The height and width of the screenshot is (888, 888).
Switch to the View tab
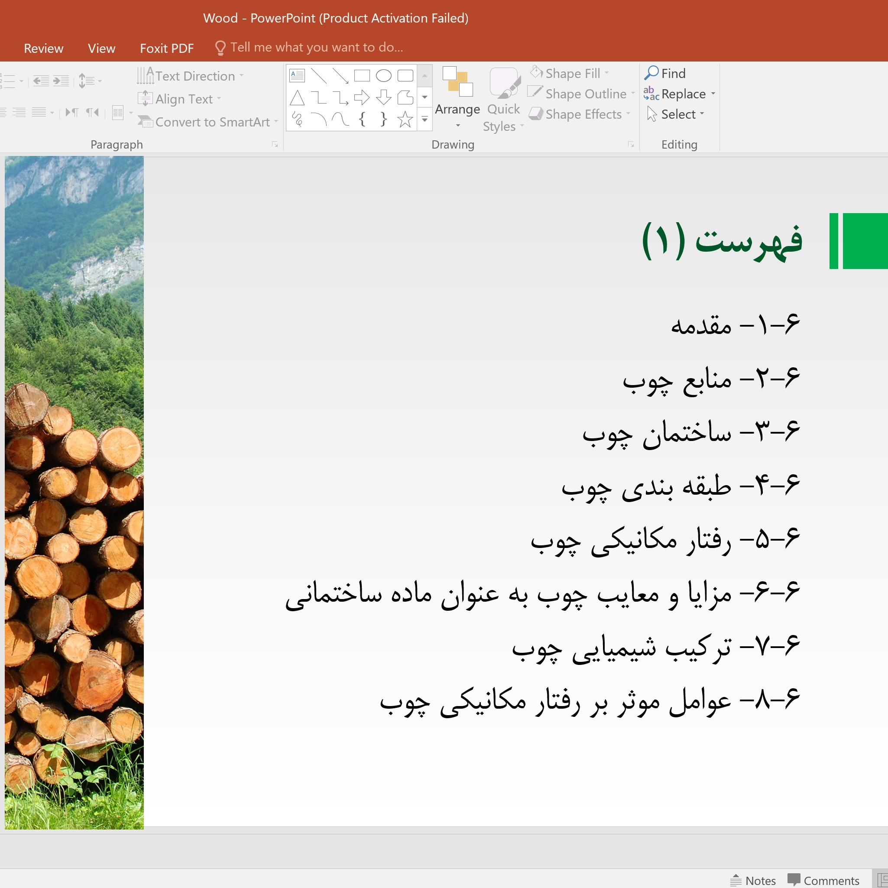(x=101, y=48)
